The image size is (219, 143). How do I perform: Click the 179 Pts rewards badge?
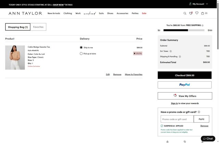pyautogui.click(x=138, y=53)
